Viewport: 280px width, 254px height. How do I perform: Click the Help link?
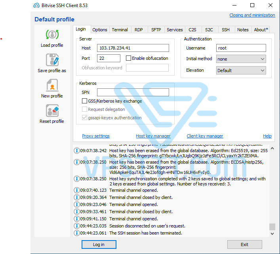click(x=267, y=136)
